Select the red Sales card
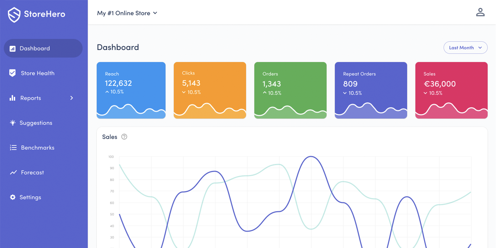The image size is (496, 248). pyautogui.click(x=451, y=90)
